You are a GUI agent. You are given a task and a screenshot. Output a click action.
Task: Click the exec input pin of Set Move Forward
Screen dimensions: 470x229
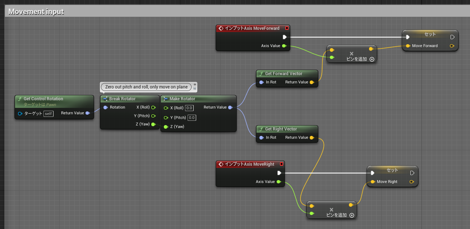point(407,37)
